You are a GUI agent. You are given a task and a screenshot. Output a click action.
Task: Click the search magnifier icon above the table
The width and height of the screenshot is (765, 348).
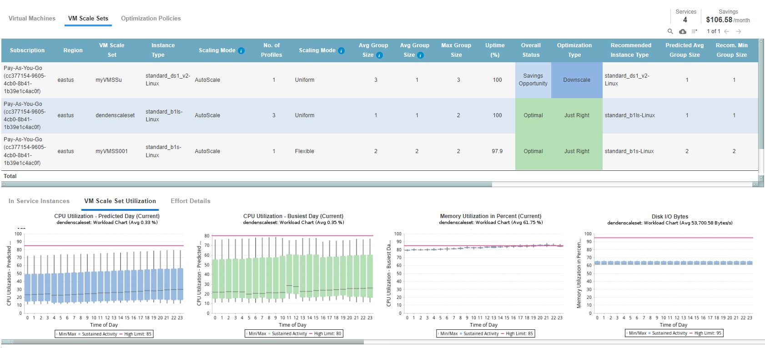point(670,31)
